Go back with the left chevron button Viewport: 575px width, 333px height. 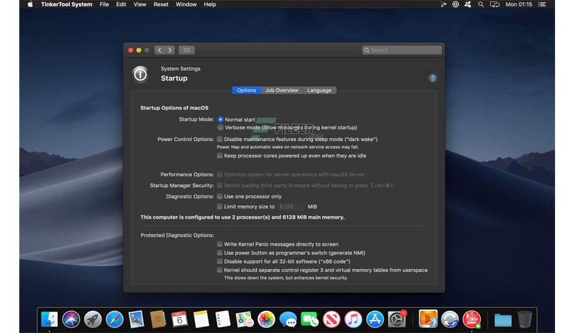click(x=160, y=50)
